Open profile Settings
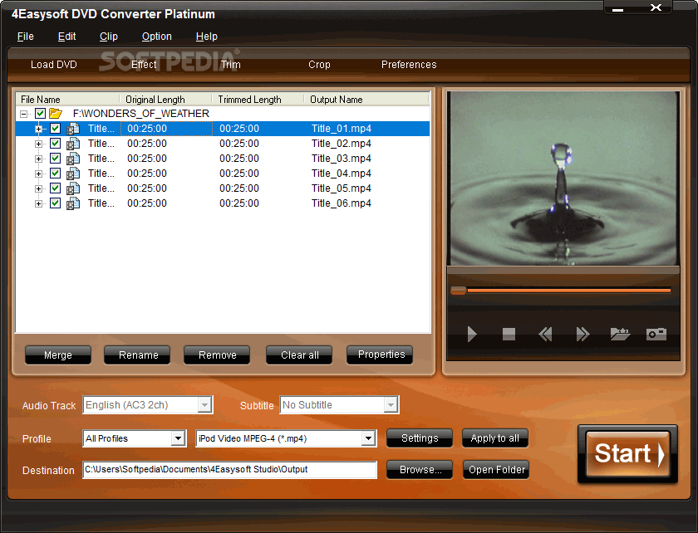 tap(420, 438)
